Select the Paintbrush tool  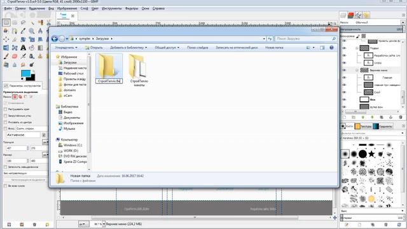[x=6, y=56]
